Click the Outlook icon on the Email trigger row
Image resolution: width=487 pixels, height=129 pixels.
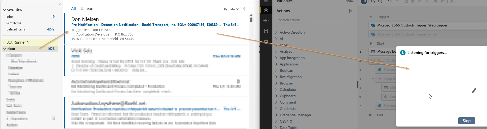373,34
